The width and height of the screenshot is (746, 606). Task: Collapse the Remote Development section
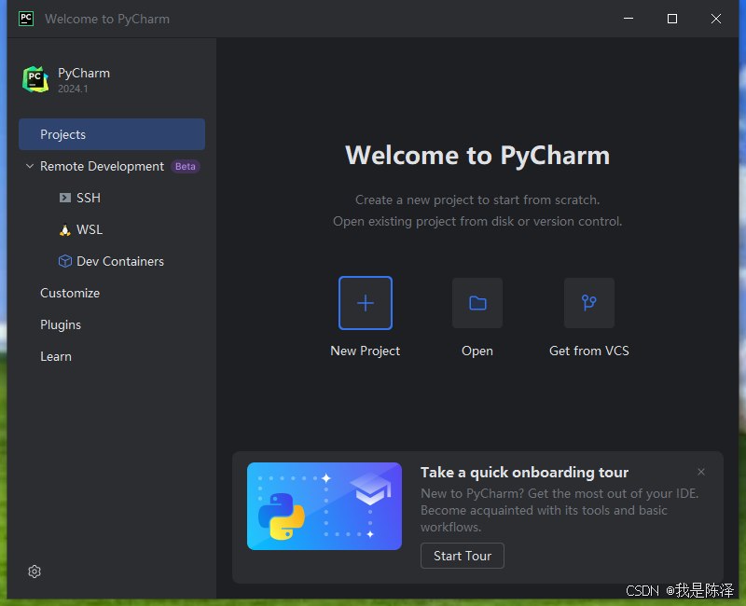pos(30,166)
